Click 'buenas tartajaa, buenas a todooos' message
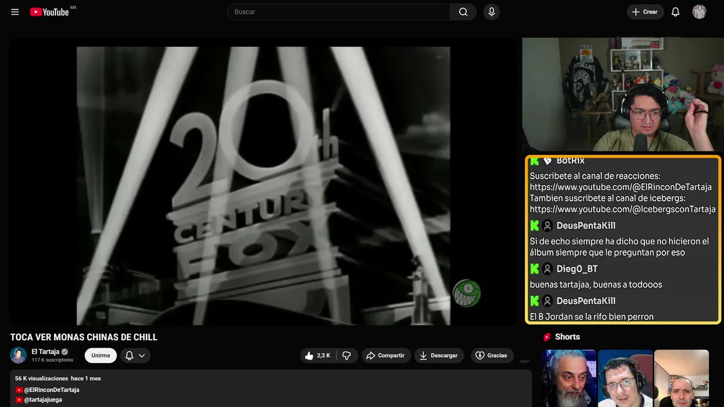The image size is (724, 407). pyautogui.click(x=596, y=285)
